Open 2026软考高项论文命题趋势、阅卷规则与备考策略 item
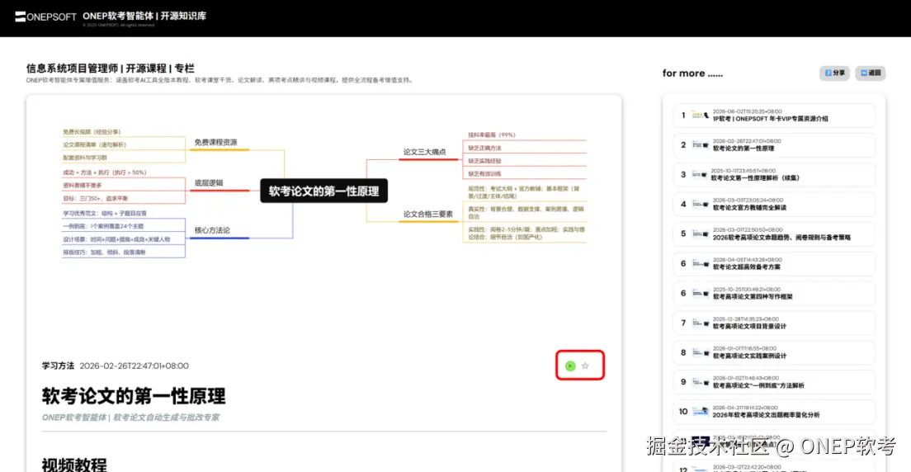This screenshot has height=472, width=911. [774, 234]
